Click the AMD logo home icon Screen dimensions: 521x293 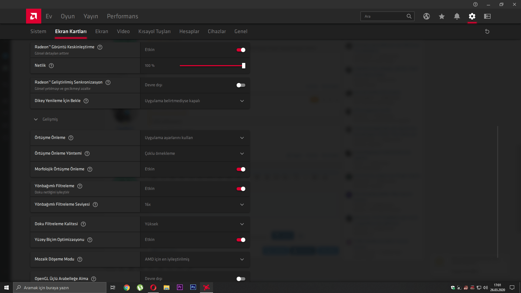click(x=34, y=16)
